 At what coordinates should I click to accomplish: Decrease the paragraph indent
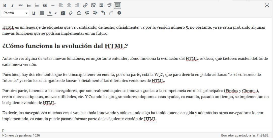87,13
